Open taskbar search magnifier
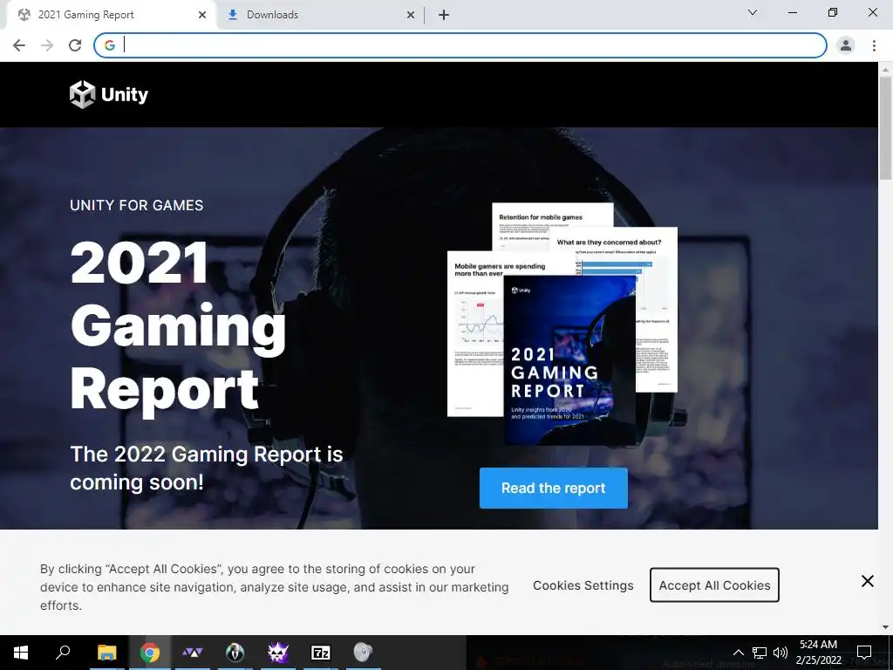893x670 pixels. click(x=63, y=653)
